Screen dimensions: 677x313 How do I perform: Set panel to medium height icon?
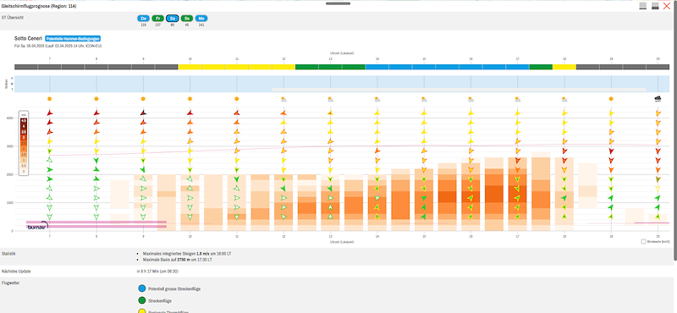[x=655, y=6]
